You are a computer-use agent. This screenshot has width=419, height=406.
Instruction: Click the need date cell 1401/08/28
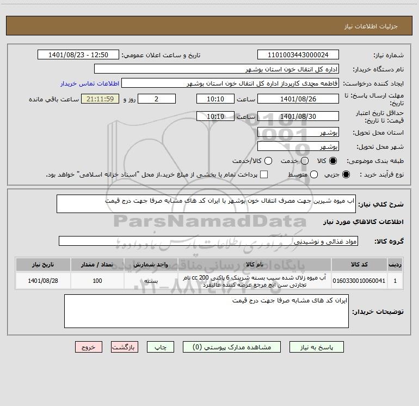(43, 281)
